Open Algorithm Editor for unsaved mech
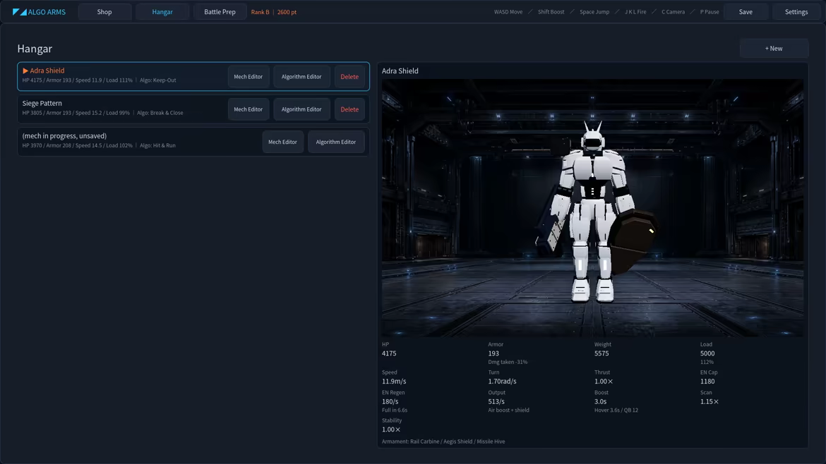 pyautogui.click(x=336, y=142)
